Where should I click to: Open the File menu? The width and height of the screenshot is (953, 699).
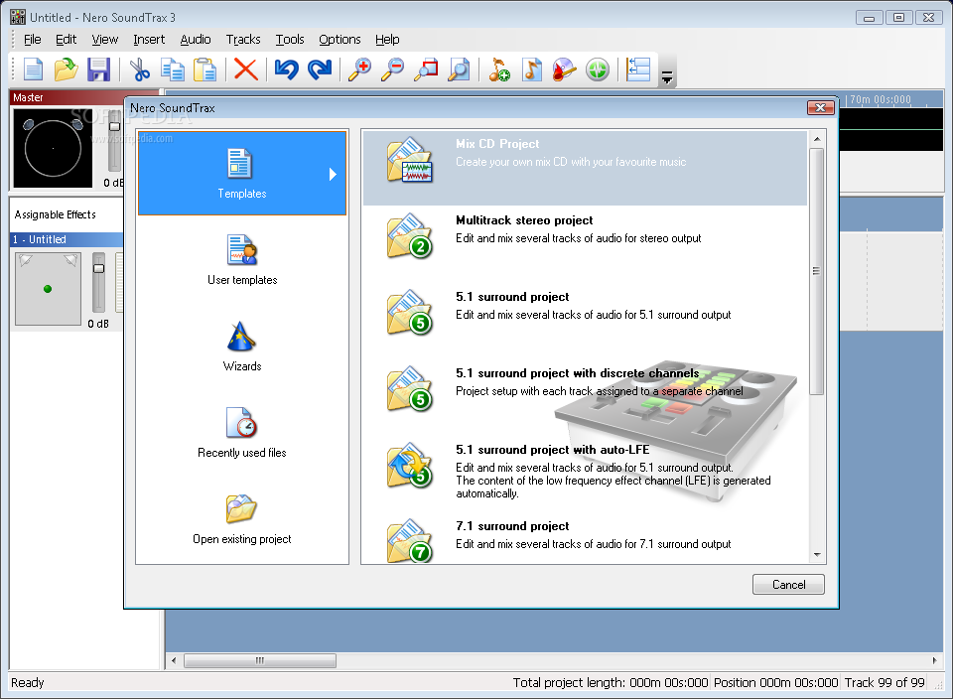(32, 40)
